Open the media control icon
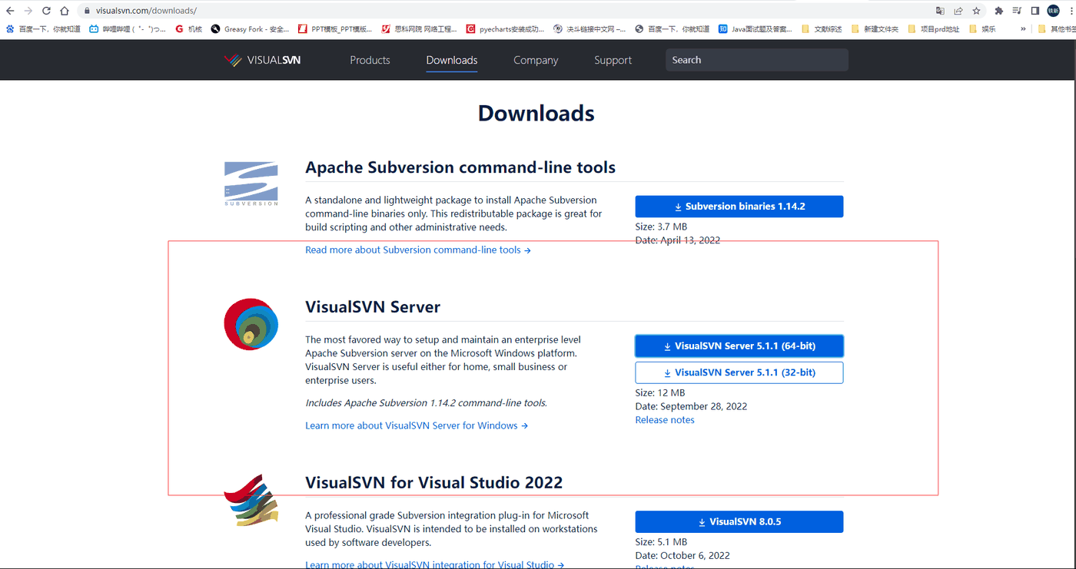The image size is (1076, 569). [1017, 11]
